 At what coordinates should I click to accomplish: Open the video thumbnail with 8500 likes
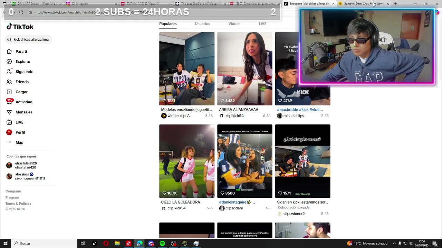(x=245, y=161)
